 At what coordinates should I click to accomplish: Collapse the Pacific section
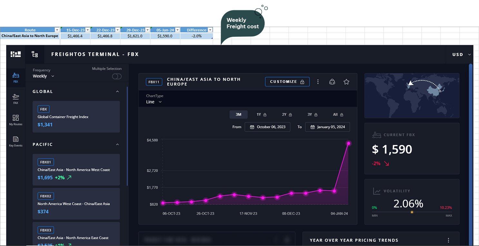pyautogui.click(x=117, y=145)
